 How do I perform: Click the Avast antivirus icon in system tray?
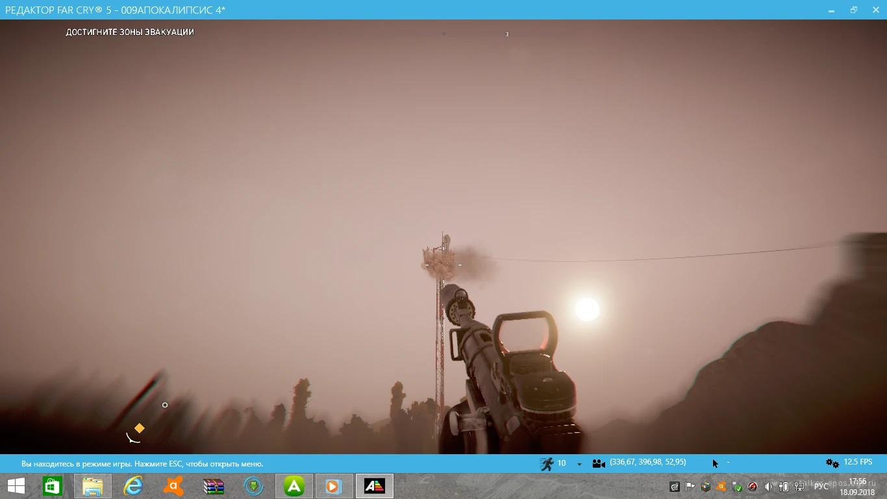tap(721, 486)
